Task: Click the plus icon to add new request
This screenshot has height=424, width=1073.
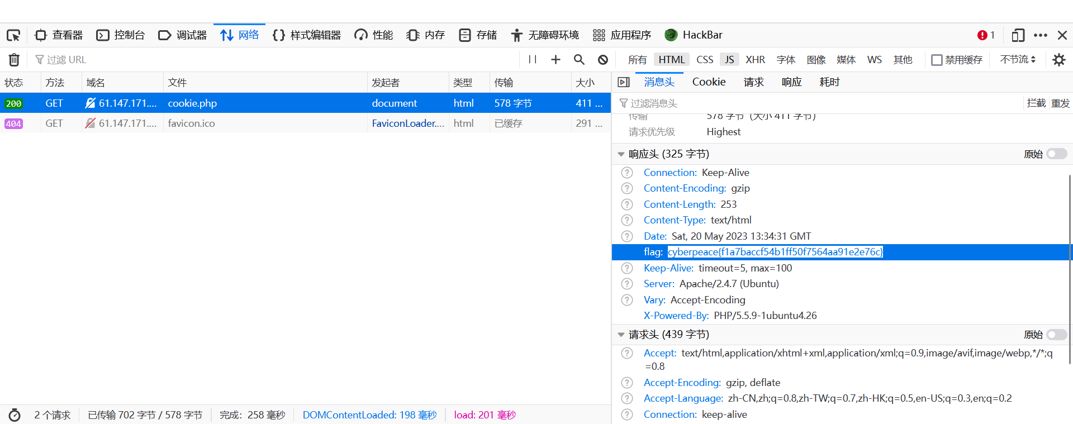Action: tap(556, 60)
